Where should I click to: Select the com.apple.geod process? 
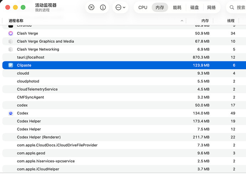(31, 153)
